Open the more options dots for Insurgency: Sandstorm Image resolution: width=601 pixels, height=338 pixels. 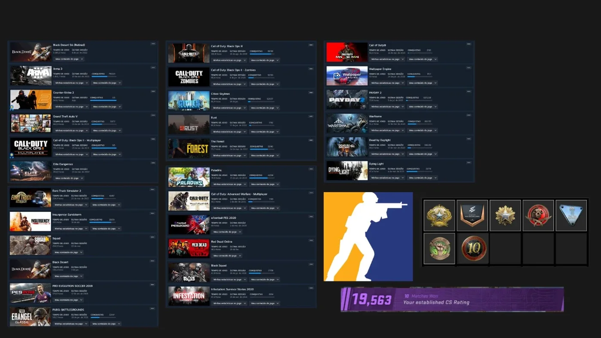coord(152,213)
